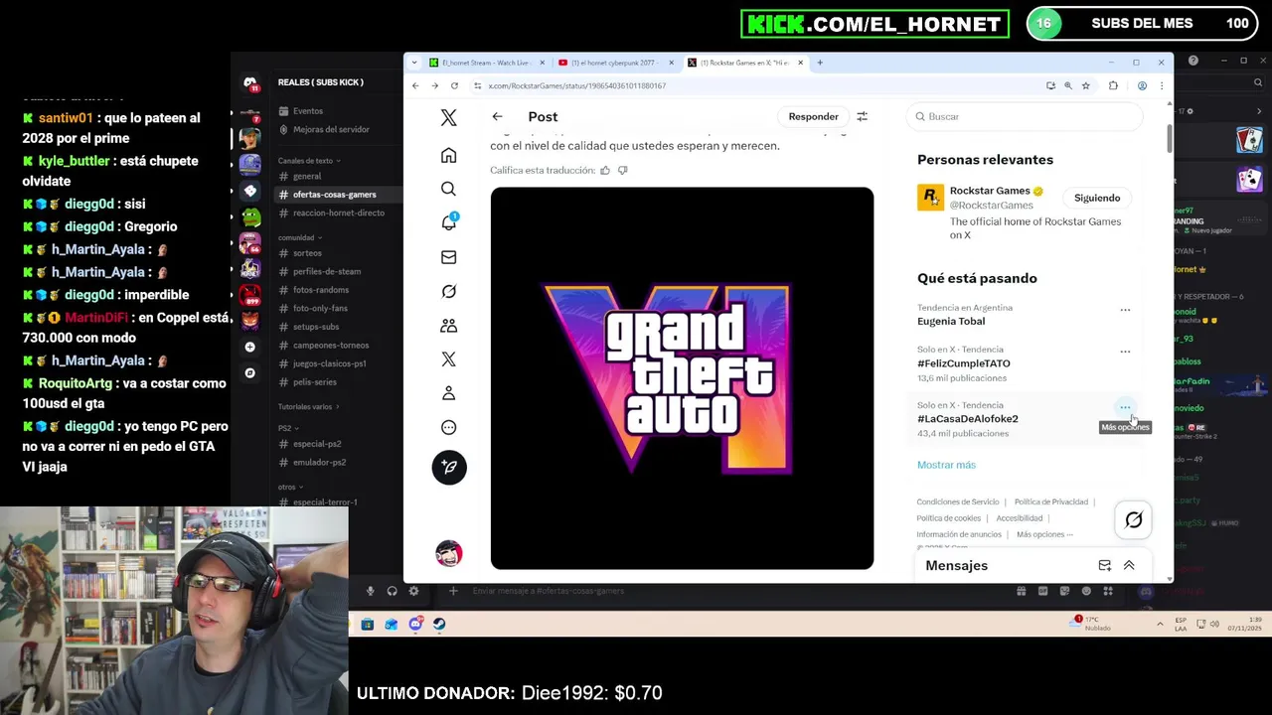Viewport: 1272px width, 715px height.
Task: Open X messages envelope icon
Action: coord(448,257)
